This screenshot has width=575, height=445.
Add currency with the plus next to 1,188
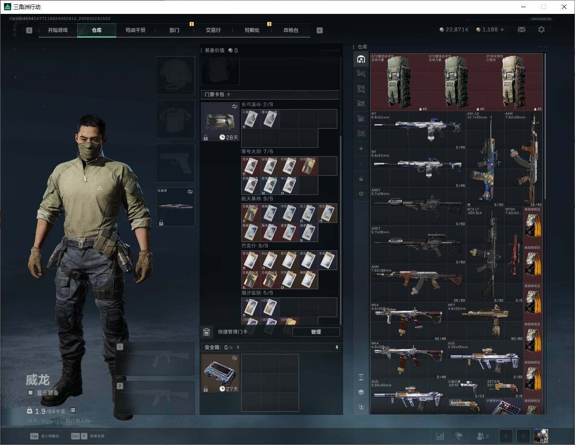point(502,30)
